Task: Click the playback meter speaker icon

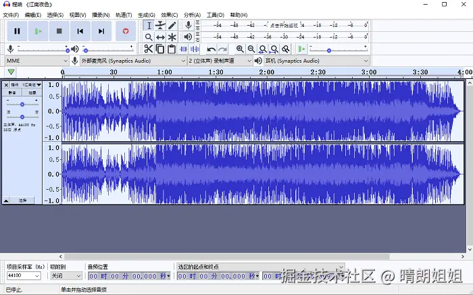Action: [x=189, y=37]
